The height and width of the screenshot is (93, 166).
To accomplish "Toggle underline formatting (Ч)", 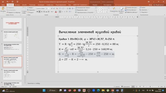I will (x=42, y=12).
